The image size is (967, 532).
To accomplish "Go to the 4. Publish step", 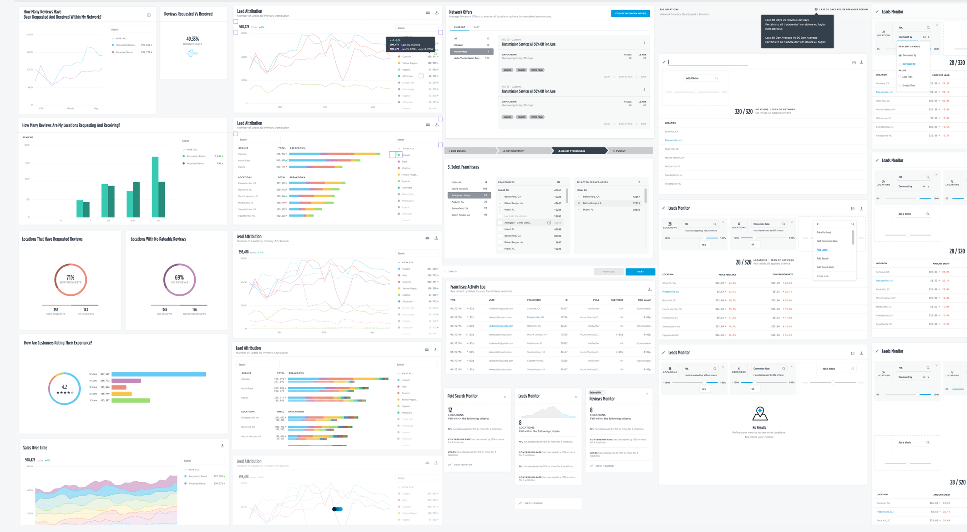I will coord(619,151).
